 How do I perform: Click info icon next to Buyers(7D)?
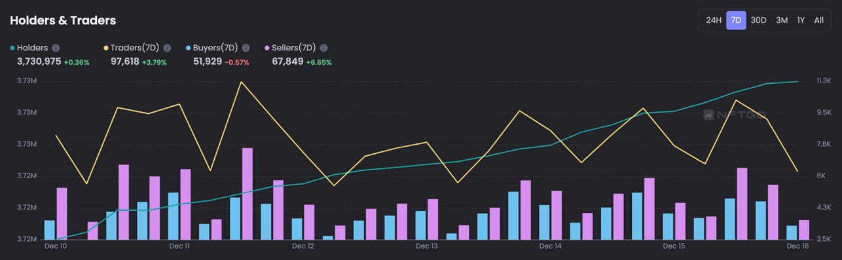pyautogui.click(x=246, y=48)
